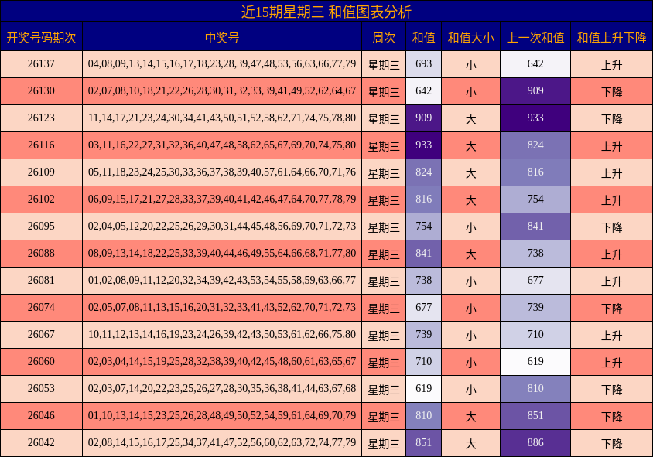
Task: Select issue number 26109
Action: point(41,172)
